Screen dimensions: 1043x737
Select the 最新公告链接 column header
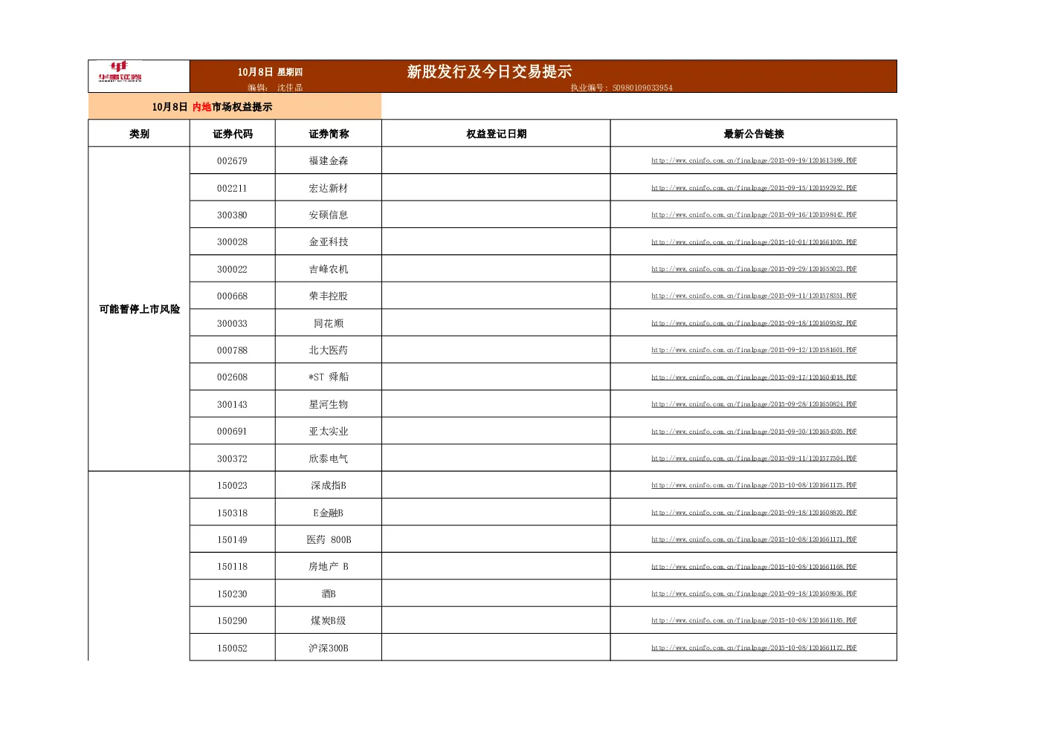pyautogui.click(x=754, y=134)
